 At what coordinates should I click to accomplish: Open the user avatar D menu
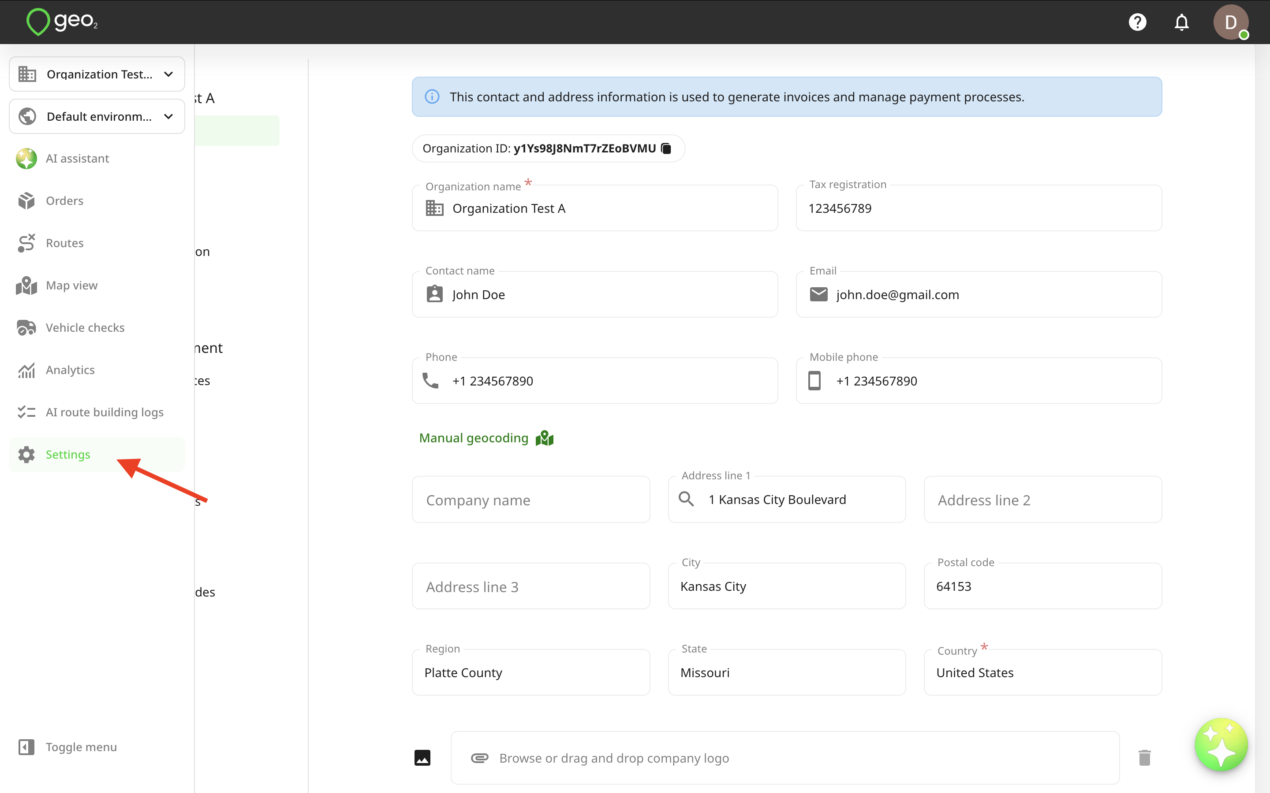click(1231, 22)
